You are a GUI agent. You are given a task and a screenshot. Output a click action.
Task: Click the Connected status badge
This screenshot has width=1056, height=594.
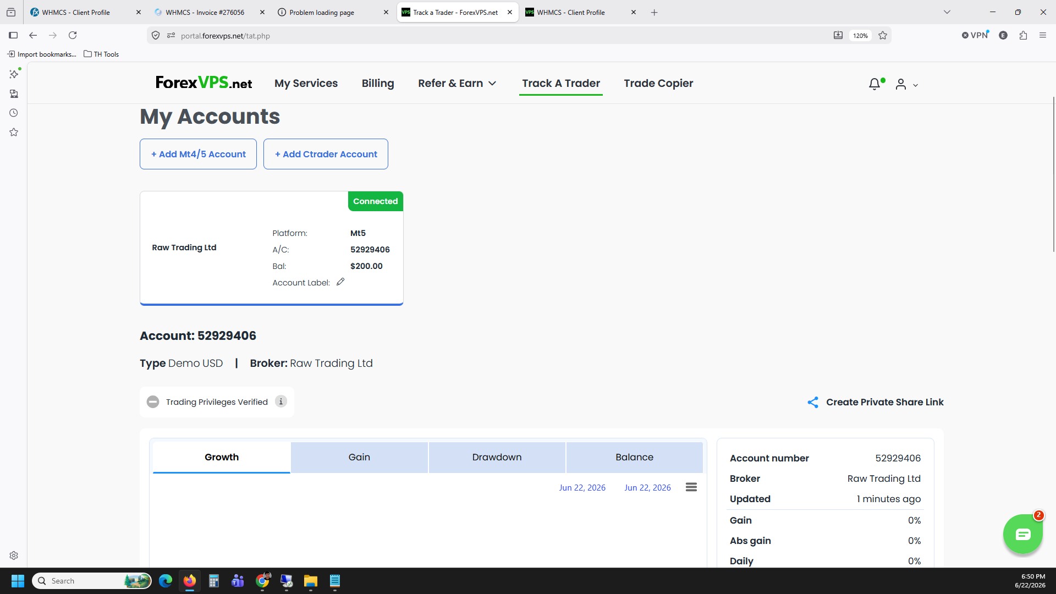tap(376, 201)
